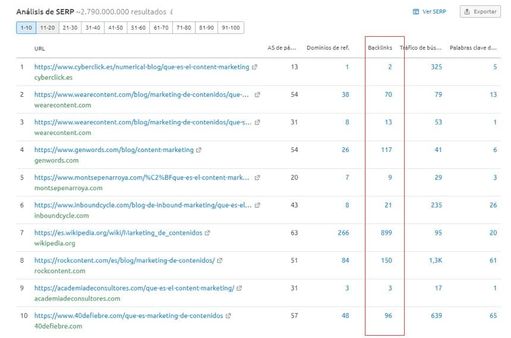Screen dimensions: 511x338
Task: Switch to the 11-20 results tab
Action: pos(48,28)
